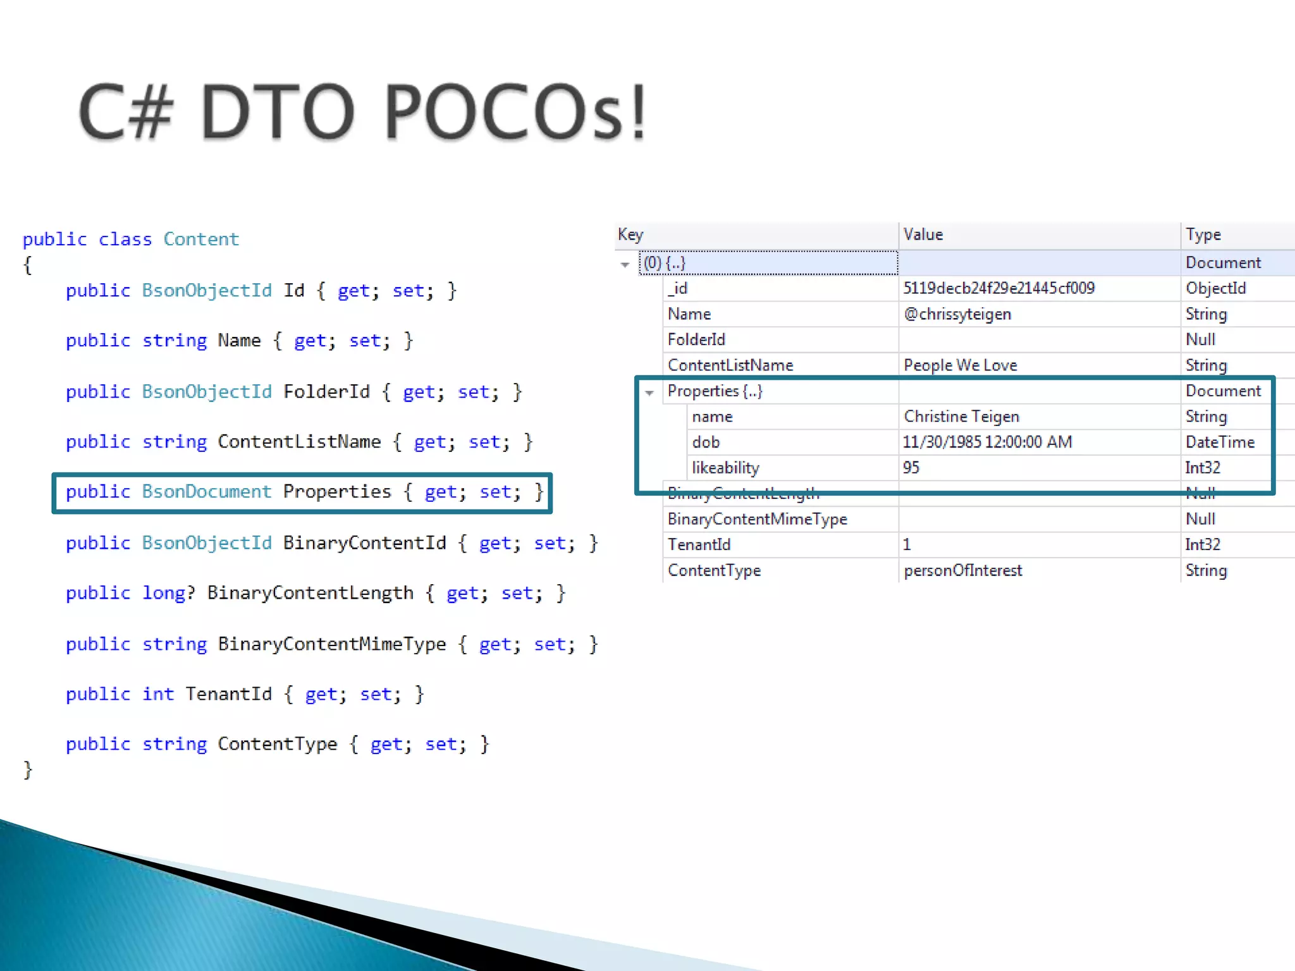
Task: Click the People We Love value
Action: [960, 365]
